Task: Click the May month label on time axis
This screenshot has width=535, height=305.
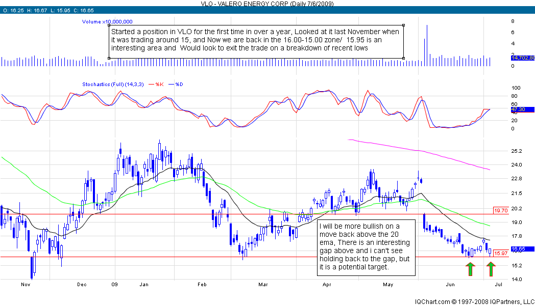Action: pos(388,285)
